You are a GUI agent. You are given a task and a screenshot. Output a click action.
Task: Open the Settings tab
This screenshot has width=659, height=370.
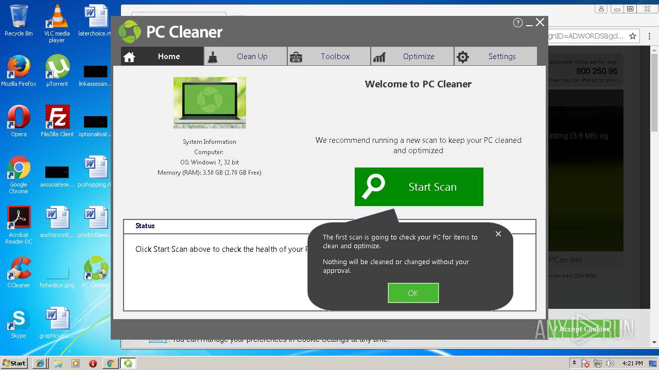pos(496,57)
